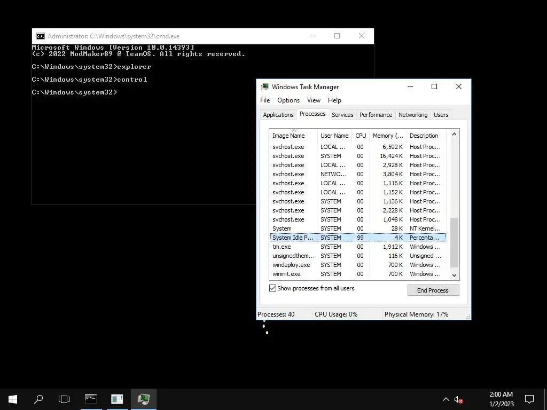Image resolution: width=547 pixels, height=410 pixels.
Task: Select svchost.exe row using 1,152 K
Action: (358, 192)
